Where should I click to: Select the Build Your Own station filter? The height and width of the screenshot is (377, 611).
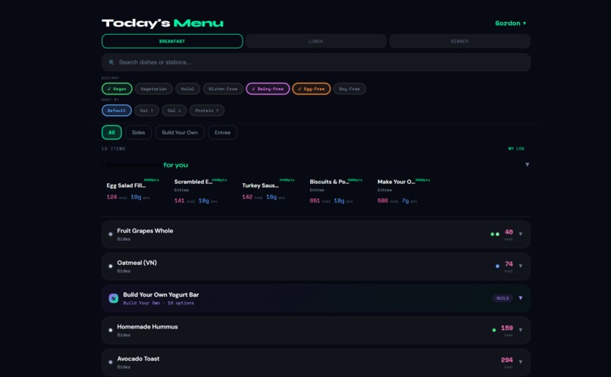(180, 132)
